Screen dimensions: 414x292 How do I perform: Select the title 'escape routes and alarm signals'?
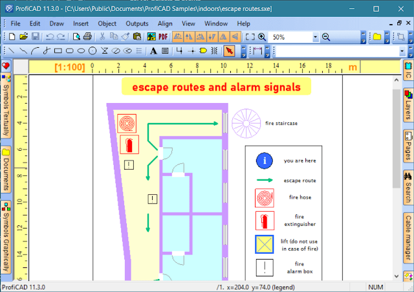[216, 87]
